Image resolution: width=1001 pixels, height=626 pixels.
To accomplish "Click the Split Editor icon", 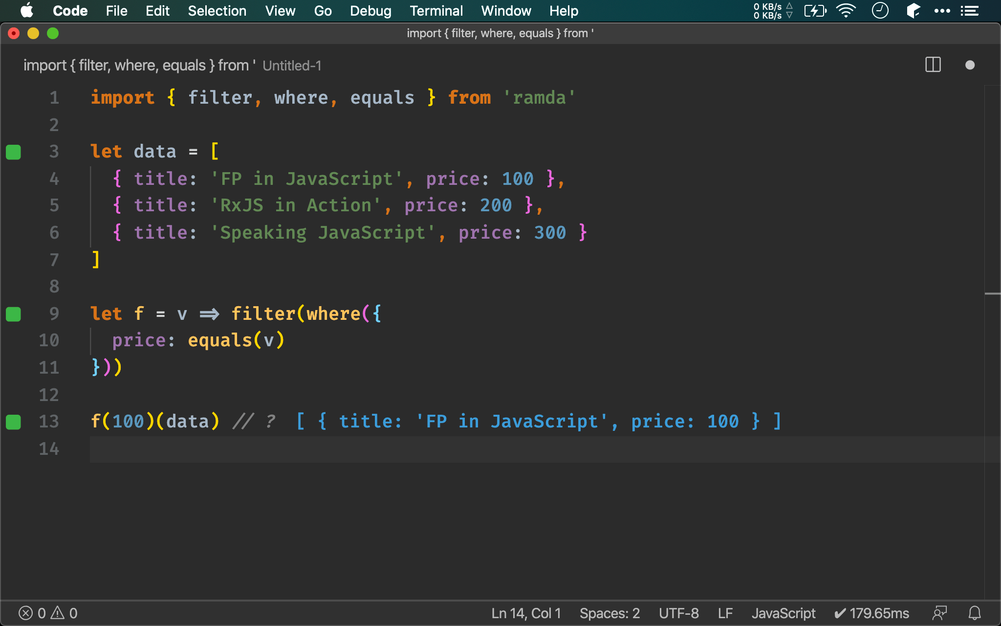I will (933, 65).
